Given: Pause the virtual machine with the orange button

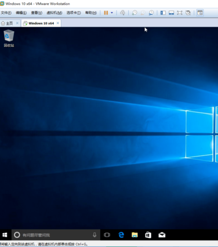Looking at the screenshot, I should [106, 13].
